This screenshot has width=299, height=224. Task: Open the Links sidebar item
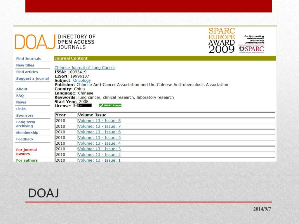click(21, 109)
